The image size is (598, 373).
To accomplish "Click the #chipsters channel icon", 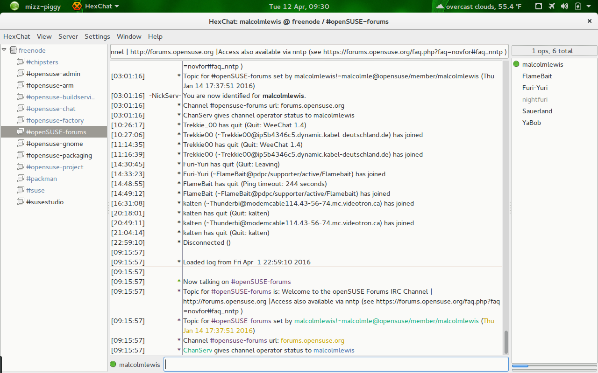I will tap(20, 62).
